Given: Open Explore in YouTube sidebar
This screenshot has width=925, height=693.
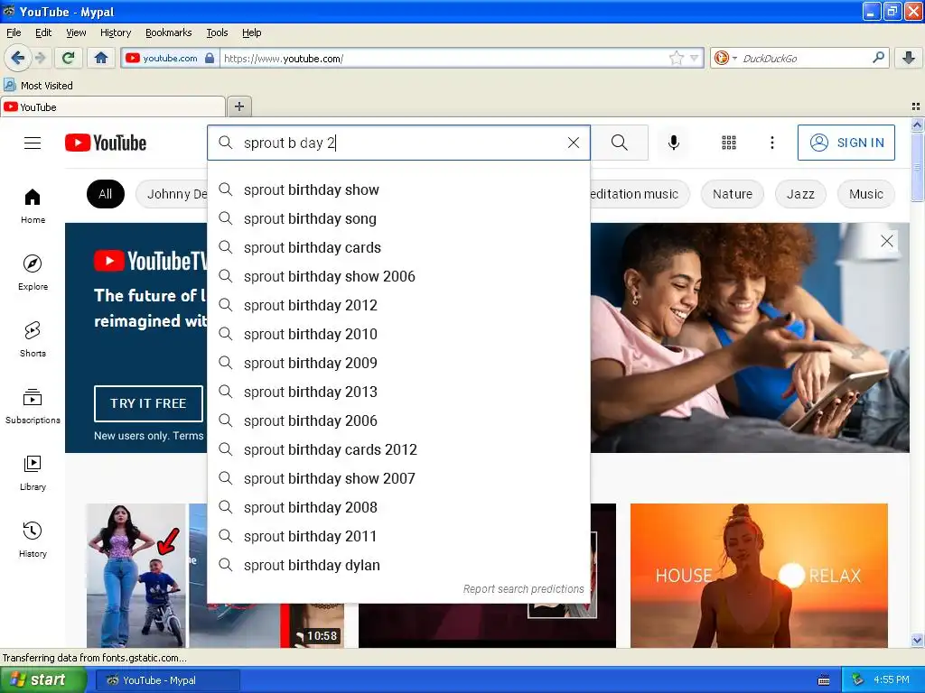Looking at the screenshot, I should tap(33, 273).
